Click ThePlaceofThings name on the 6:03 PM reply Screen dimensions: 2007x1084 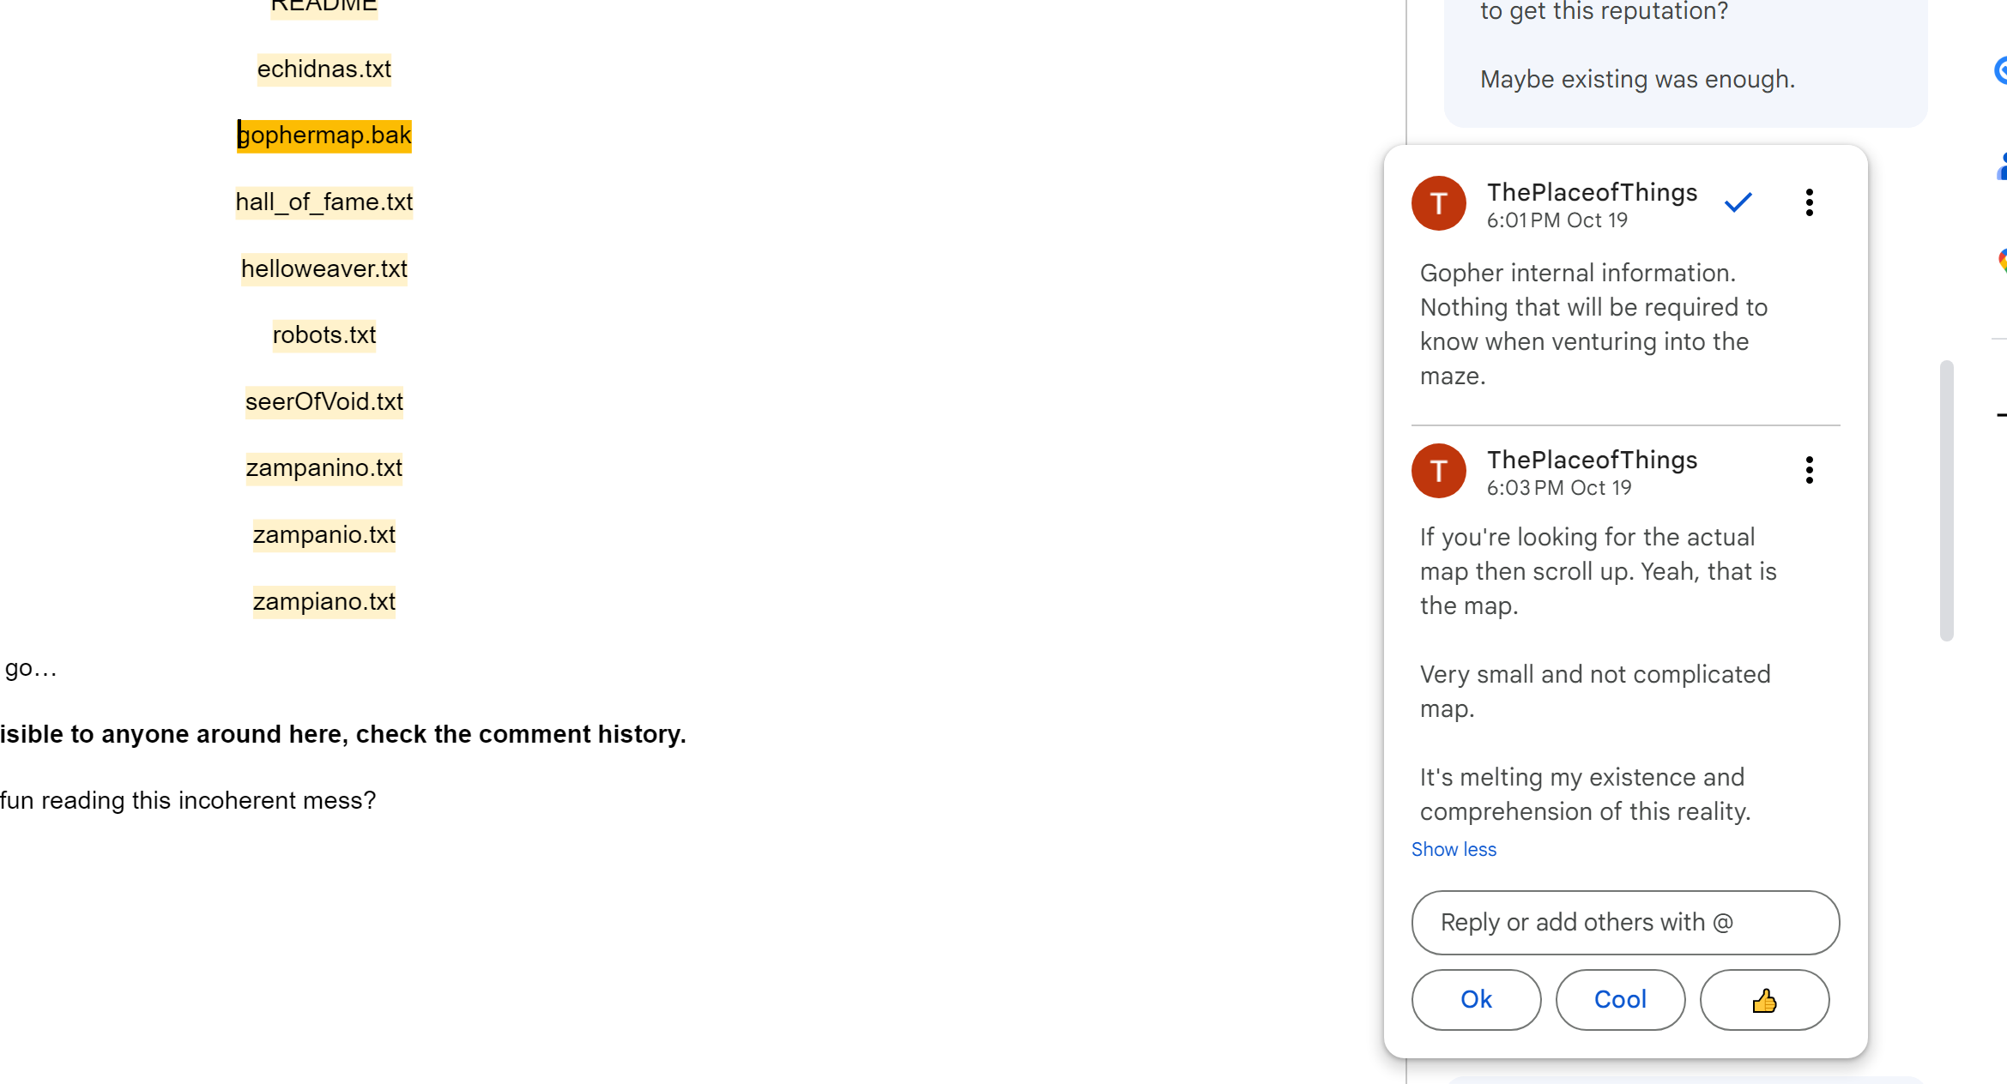pyautogui.click(x=1592, y=461)
